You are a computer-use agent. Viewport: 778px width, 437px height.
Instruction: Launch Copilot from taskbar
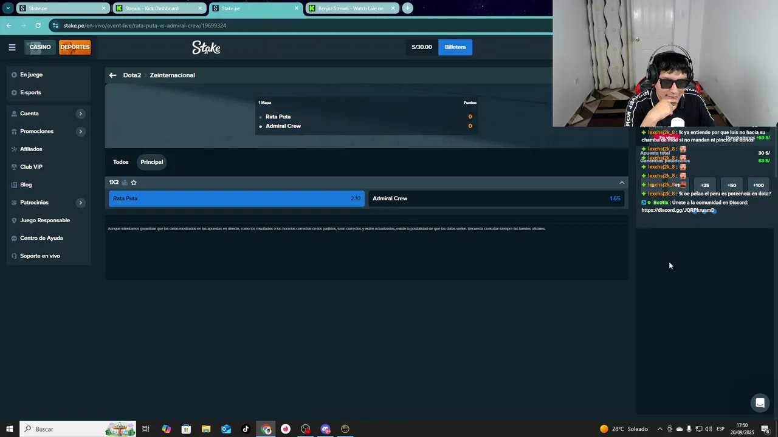click(167, 429)
